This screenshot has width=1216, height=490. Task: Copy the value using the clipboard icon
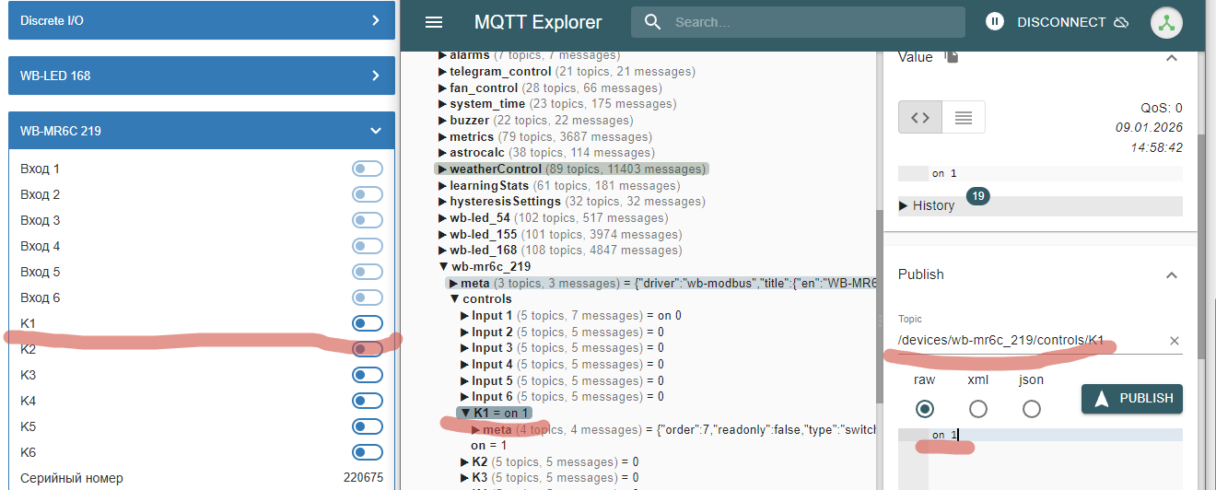(952, 57)
